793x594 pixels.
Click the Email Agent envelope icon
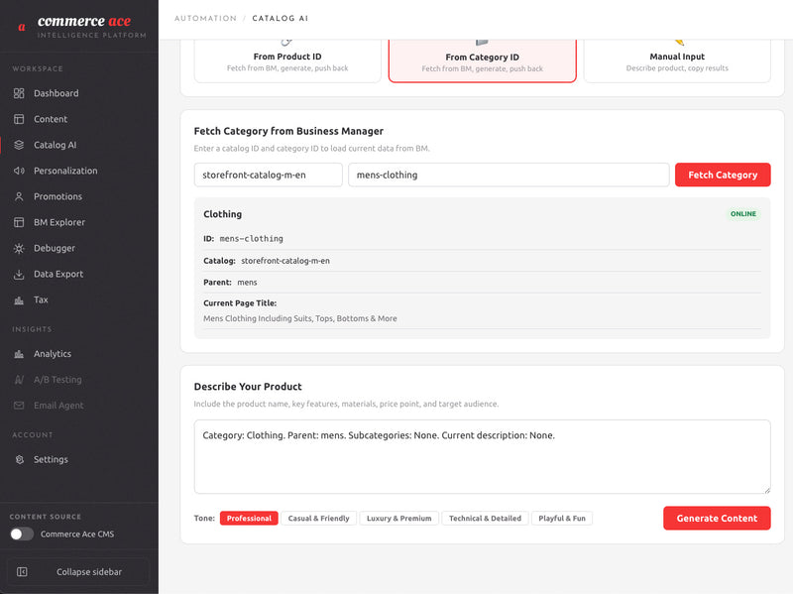[19, 406]
